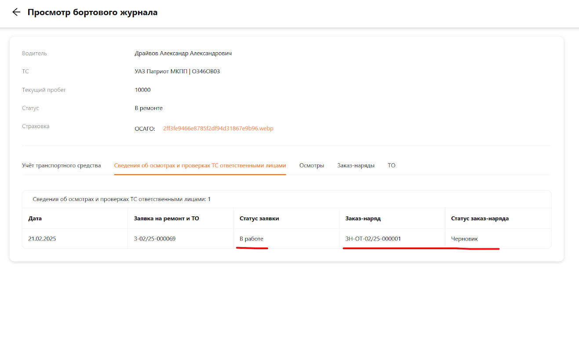Click the Просмотр бортового журнала page title
The image size is (579, 337).
tap(92, 12)
